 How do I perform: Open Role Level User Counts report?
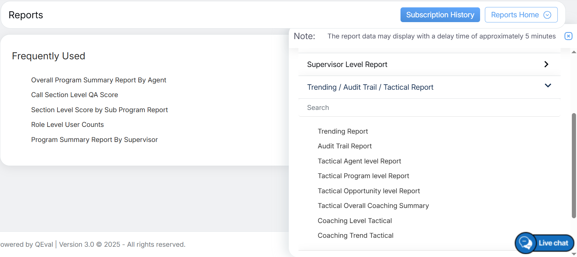(67, 125)
